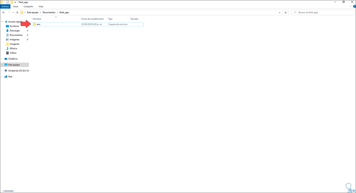Switch to the Inicio ribbon tab
Image resolution: width=356 pixels, height=193 pixels.
click(15, 6)
